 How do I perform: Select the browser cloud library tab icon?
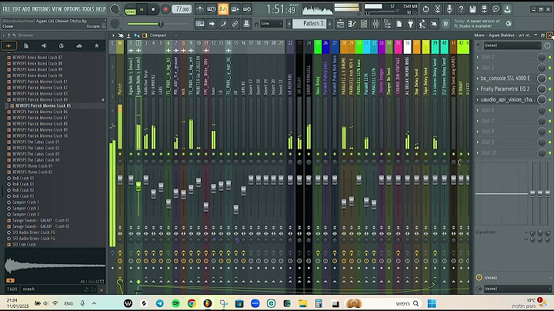[x=79, y=45]
